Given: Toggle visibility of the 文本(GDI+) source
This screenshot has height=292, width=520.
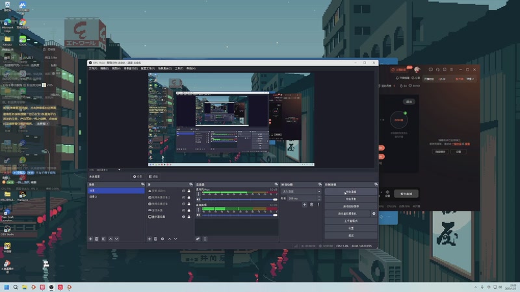Looking at the screenshot, I should point(183,191).
